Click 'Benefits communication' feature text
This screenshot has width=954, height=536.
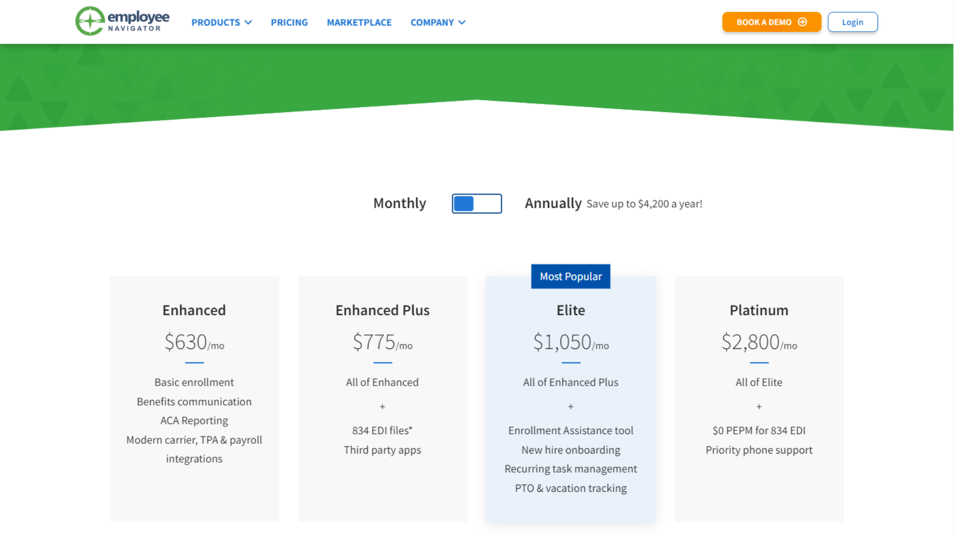click(x=194, y=402)
